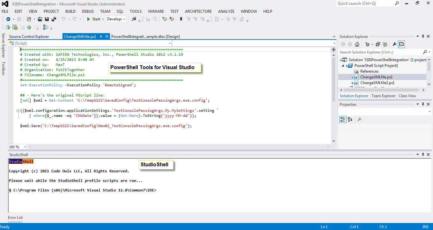Open the Solution Explorer window options dropdown
Screen dimensions: 433x230
point(418,36)
